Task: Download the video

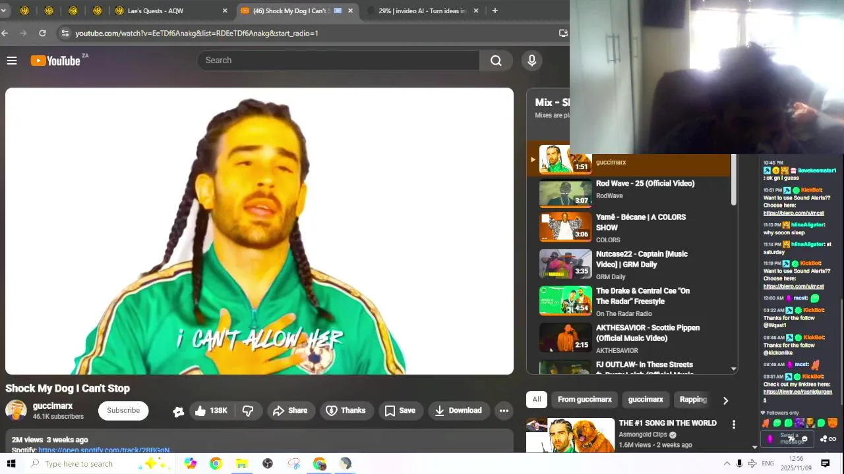Action: coord(458,411)
